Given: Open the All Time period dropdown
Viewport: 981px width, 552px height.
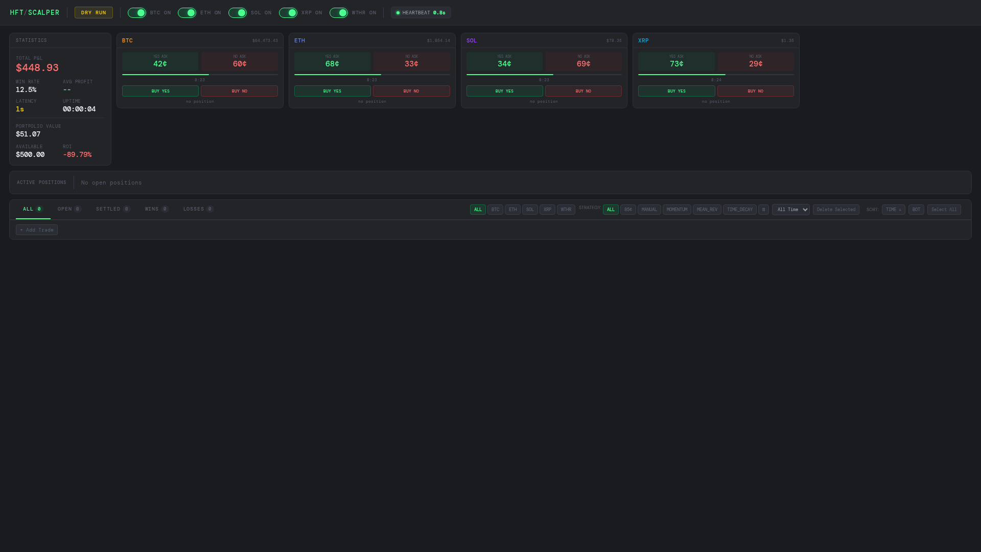Looking at the screenshot, I should click(790, 210).
